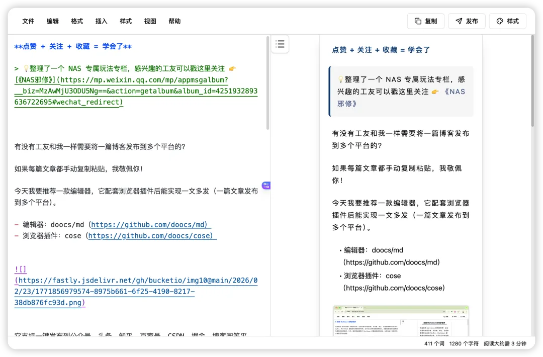Click the "阅读大约需 3 分钟" reading time
Screen dimensions: 543x357
pyautogui.click(x=505, y=343)
